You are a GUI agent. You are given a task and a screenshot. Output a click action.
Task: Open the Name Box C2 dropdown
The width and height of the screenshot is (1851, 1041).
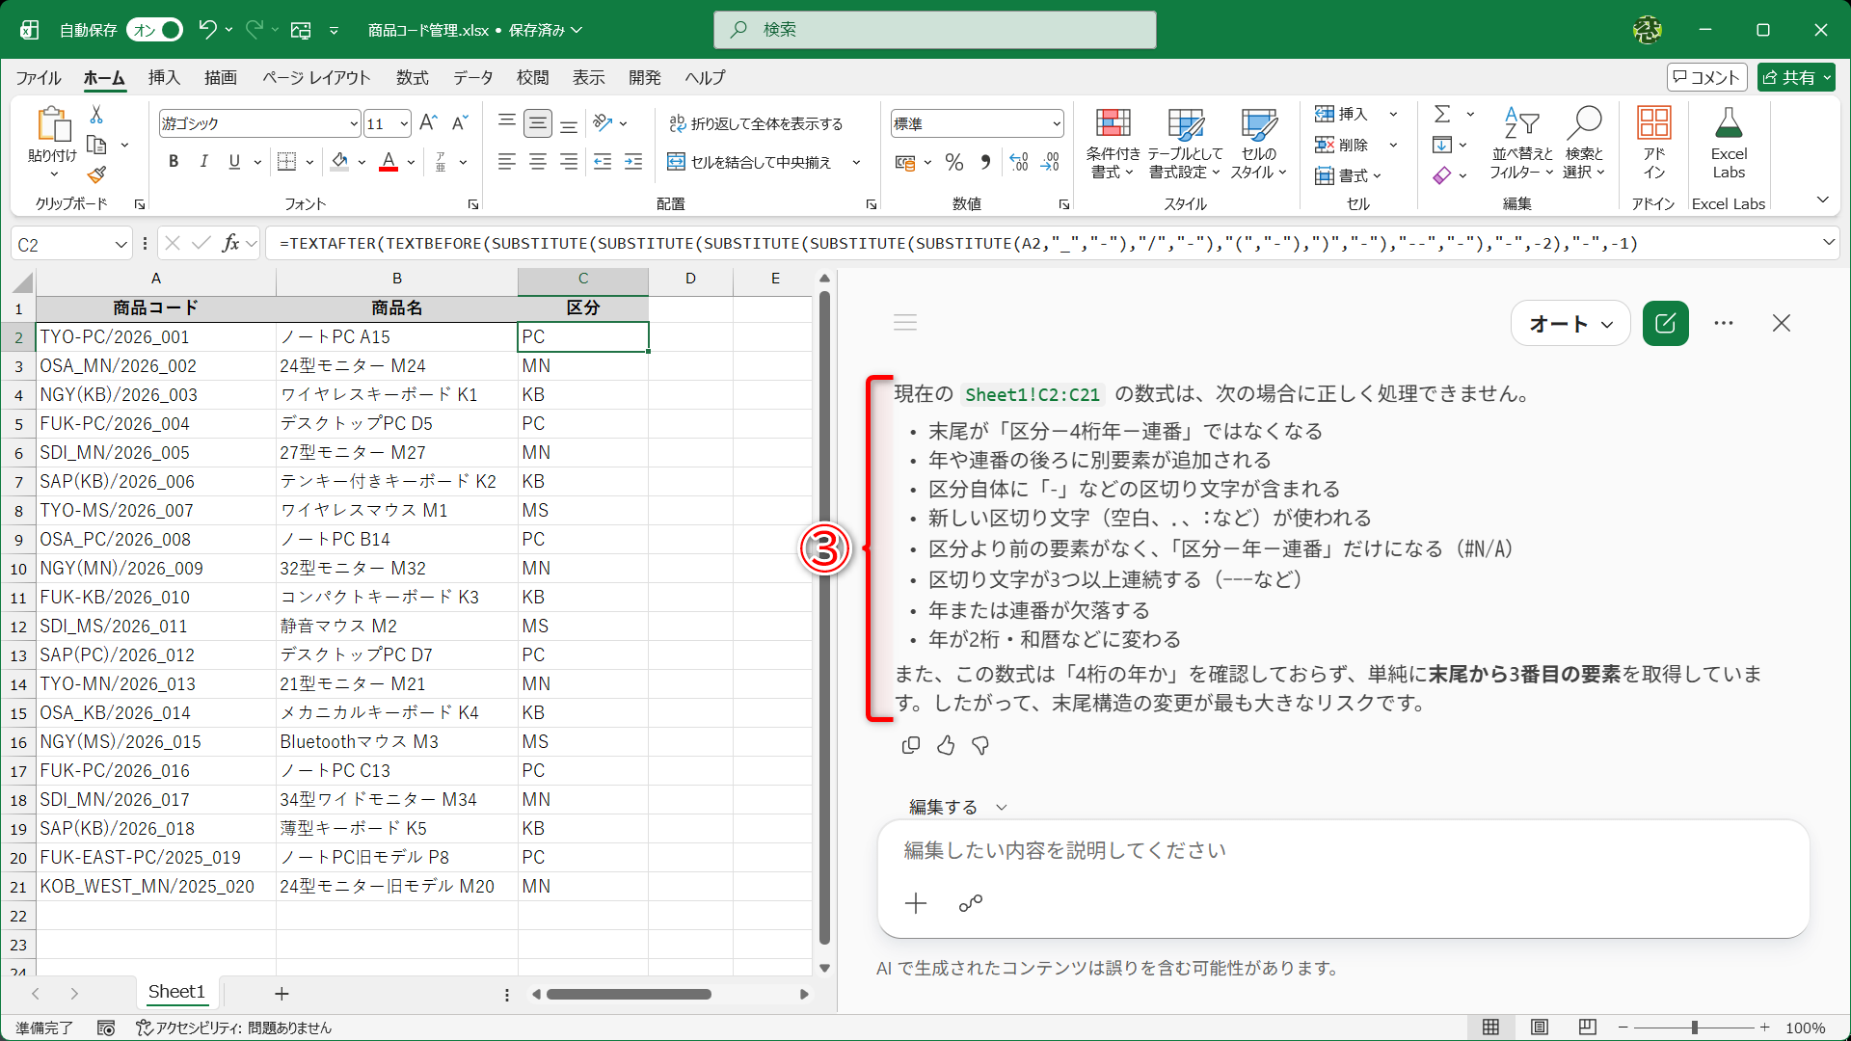[121, 244]
